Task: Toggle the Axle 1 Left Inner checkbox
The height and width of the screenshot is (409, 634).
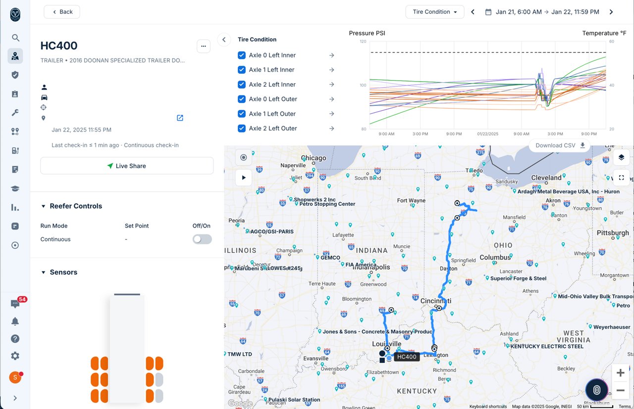Action: 242,70
